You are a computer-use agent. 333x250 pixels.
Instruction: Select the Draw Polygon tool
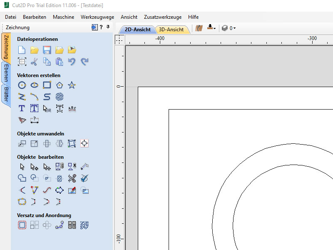tap(60, 85)
